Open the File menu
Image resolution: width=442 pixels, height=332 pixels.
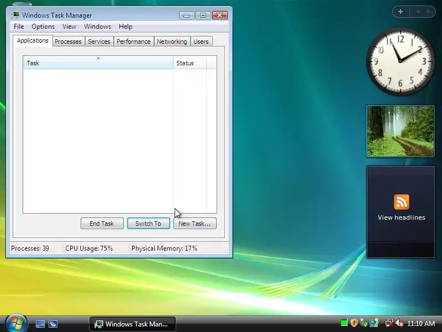(19, 27)
